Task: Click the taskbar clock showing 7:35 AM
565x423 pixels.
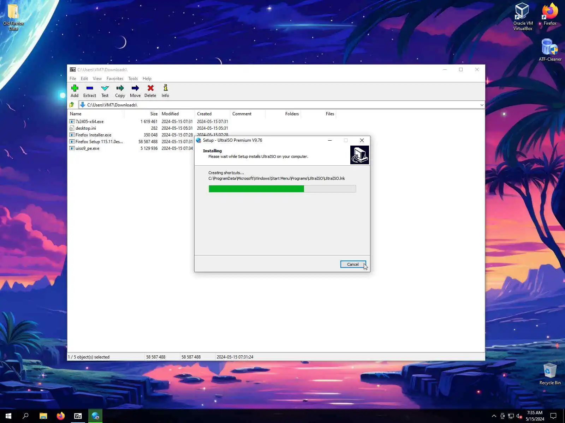Action: point(535,416)
